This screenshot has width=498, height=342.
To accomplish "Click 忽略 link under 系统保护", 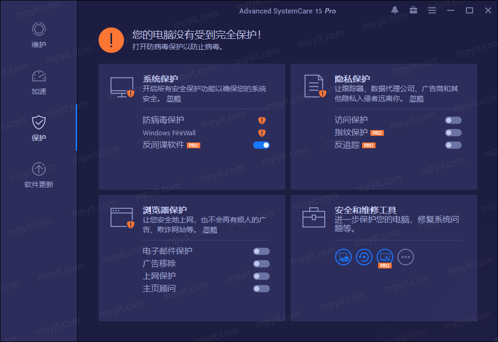I will point(174,98).
